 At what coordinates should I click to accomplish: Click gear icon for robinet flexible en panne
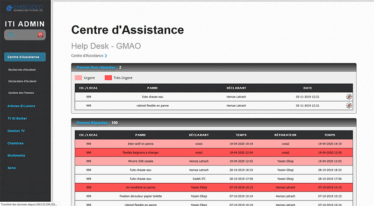pos(349,106)
